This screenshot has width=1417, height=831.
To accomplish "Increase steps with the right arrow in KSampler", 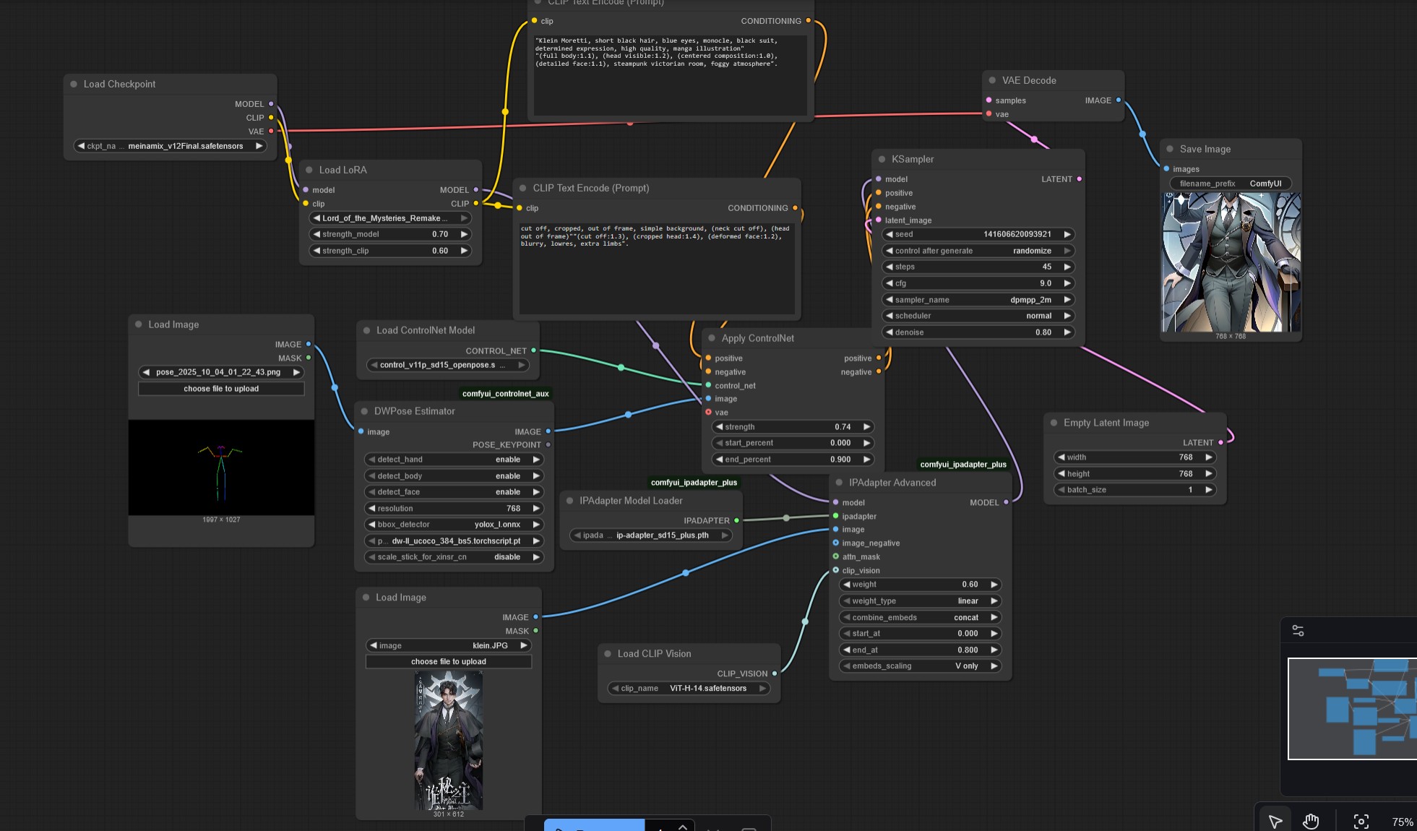I will (1067, 267).
